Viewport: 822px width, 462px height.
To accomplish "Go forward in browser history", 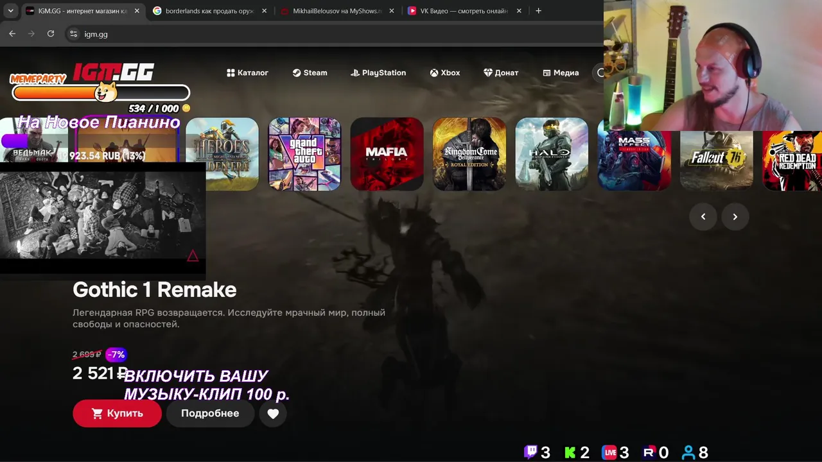I will [31, 34].
